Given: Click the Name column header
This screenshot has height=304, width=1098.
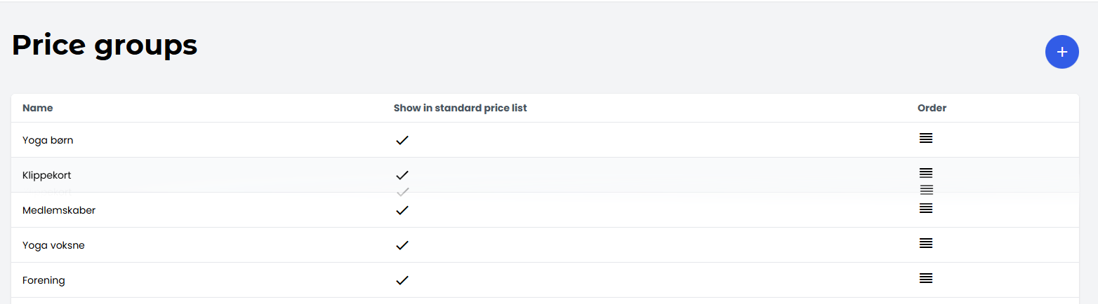Looking at the screenshot, I should coord(38,108).
